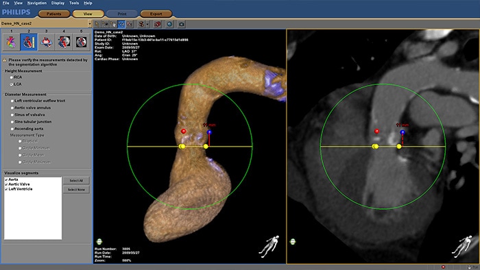Click the 11 mm label in 3D view
This screenshot has height=270, width=480.
(x=209, y=125)
